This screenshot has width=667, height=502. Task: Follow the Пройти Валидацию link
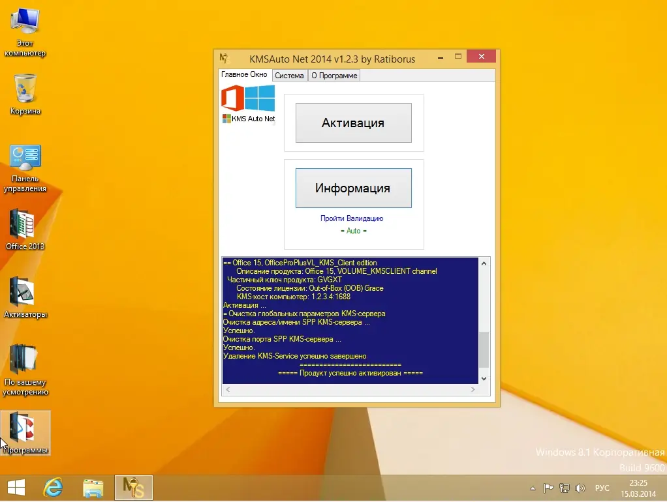point(352,218)
